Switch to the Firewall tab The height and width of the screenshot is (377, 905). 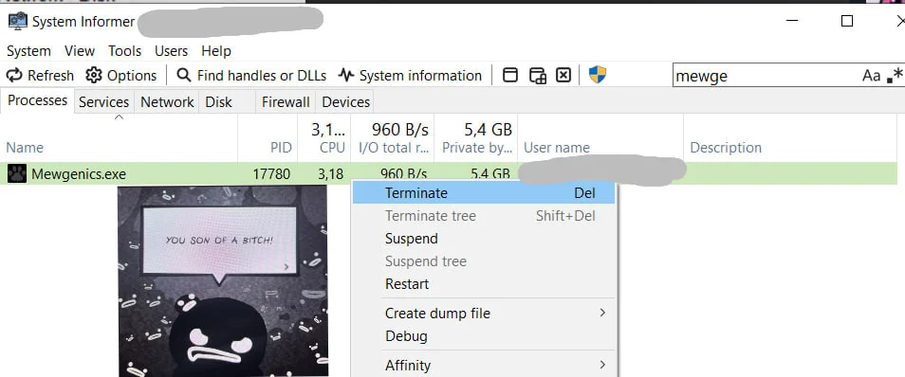(286, 102)
